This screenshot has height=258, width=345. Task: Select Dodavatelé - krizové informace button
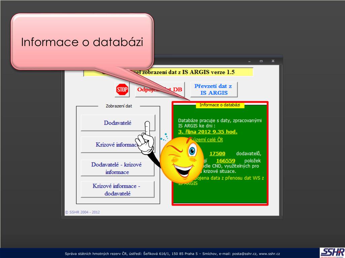(x=118, y=168)
